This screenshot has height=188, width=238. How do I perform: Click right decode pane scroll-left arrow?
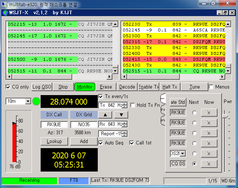[124, 77]
